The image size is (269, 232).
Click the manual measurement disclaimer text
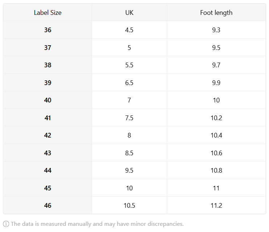click(97, 224)
